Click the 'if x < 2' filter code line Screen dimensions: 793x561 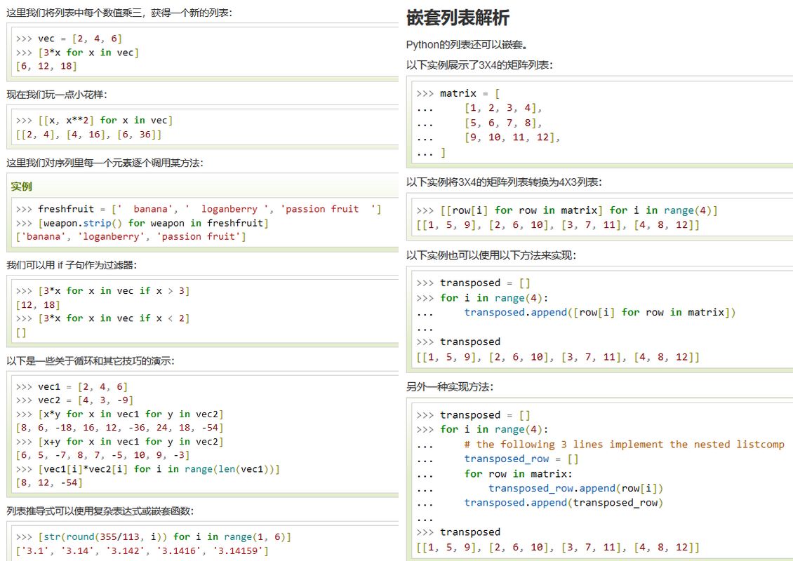coord(102,318)
